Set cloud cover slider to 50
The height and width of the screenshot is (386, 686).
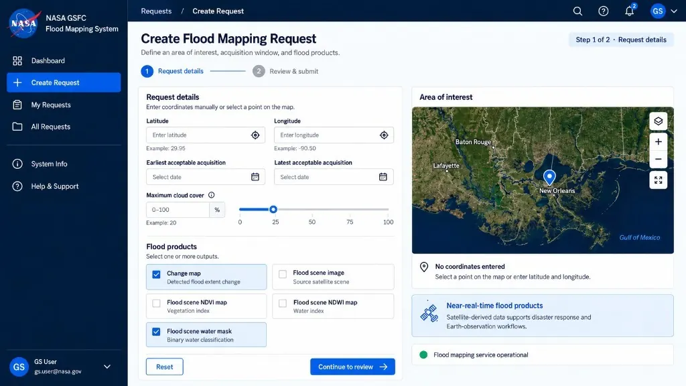(312, 209)
